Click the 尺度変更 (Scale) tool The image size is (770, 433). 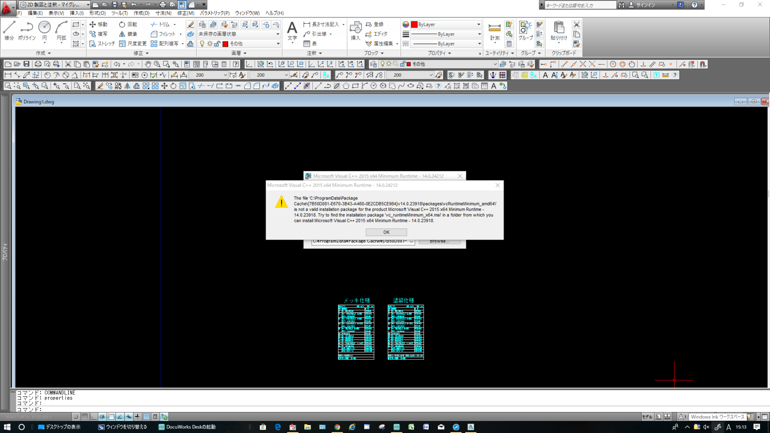(x=133, y=44)
